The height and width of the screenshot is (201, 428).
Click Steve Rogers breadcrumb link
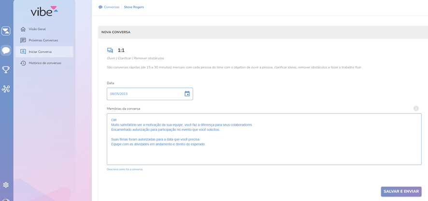(x=134, y=7)
